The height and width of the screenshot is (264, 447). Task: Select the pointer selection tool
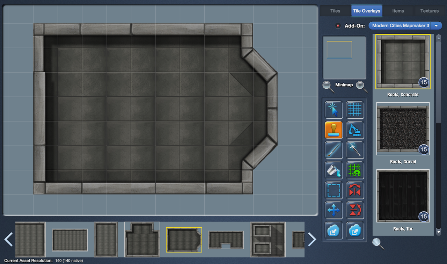point(334,110)
